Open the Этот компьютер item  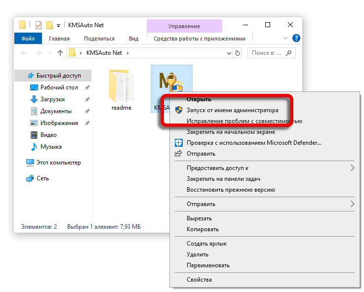[x=58, y=163]
